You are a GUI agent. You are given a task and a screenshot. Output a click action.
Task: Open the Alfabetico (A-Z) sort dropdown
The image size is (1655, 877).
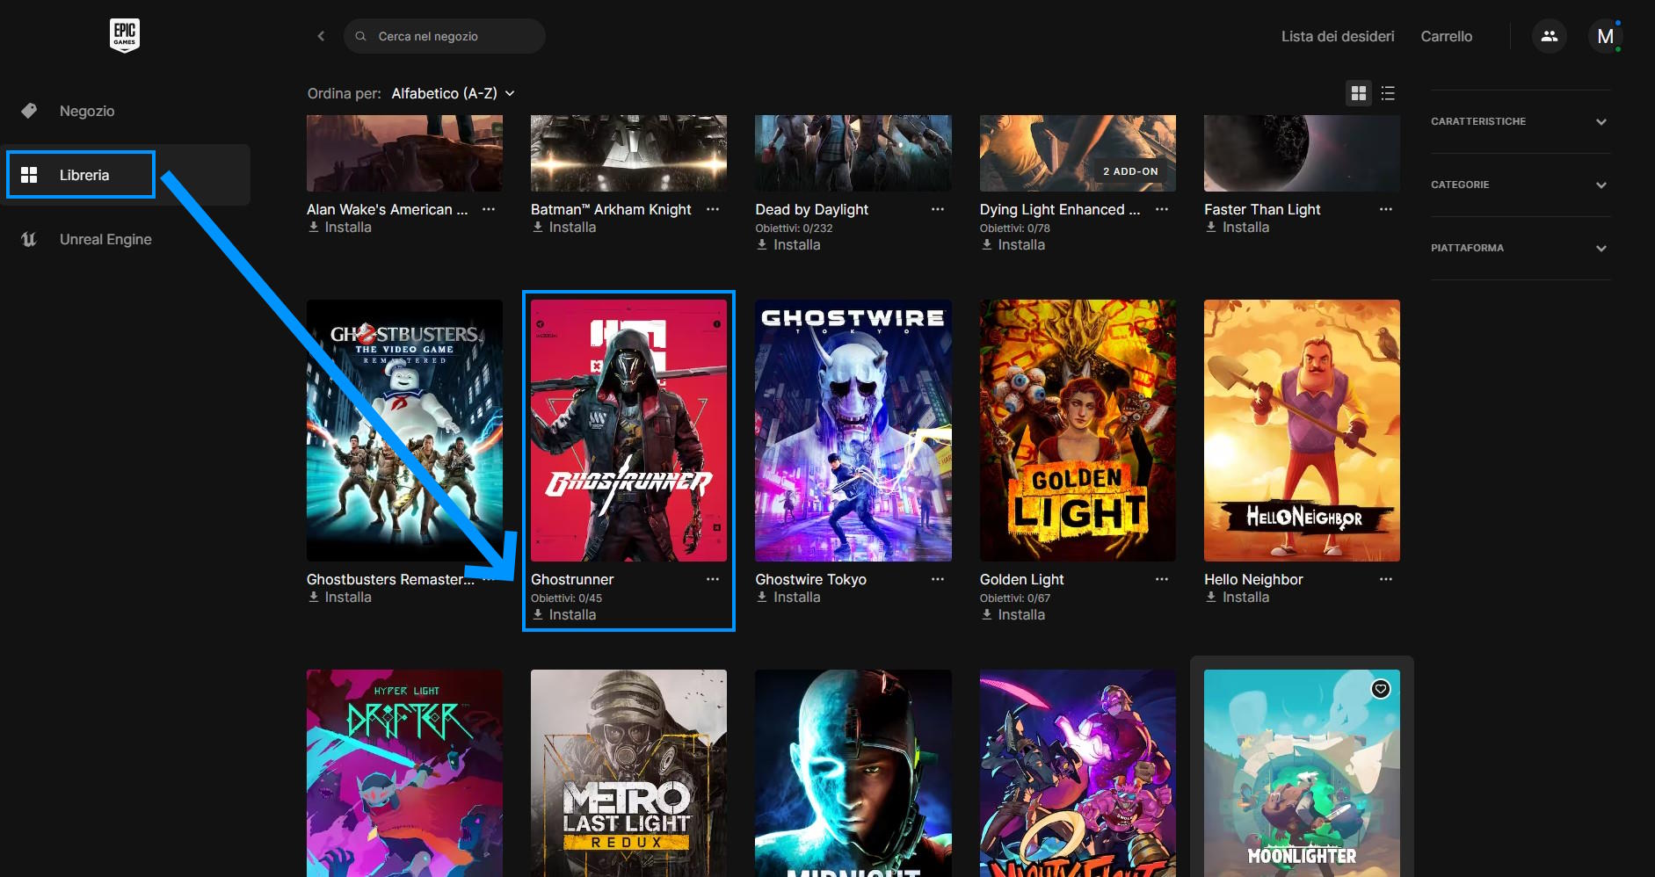453,93
